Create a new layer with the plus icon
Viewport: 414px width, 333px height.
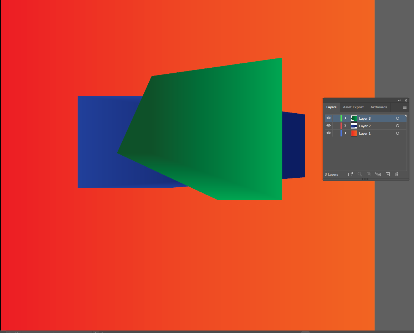[x=388, y=174]
